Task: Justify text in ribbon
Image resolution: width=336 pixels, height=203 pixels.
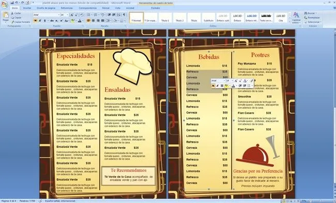Action: [x=103, y=21]
